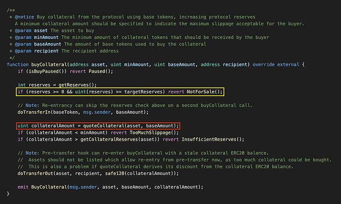Screen dimensions: 341x204
Task: Click the 'Re-entrancy can skip' comment line
Action: coord(135,105)
